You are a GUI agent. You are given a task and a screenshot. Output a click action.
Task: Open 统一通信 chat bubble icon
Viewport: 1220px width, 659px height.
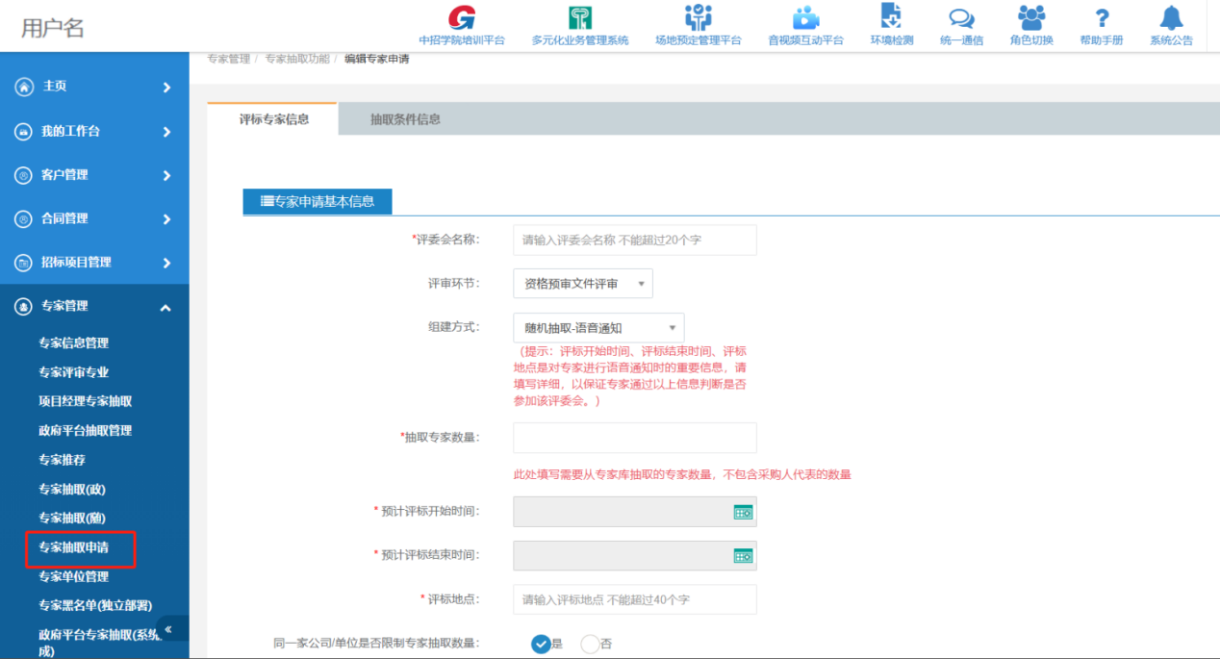pyautogui.click(x=961, y=17)
